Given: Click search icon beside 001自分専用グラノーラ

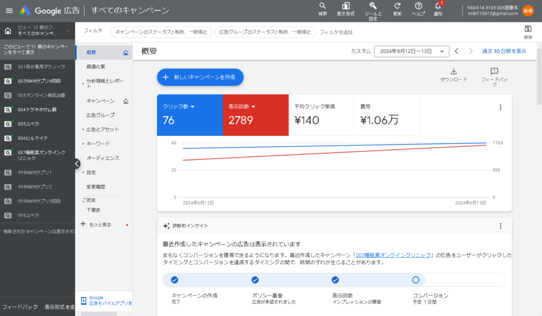Looking at the screenshot, I should 7,67.
